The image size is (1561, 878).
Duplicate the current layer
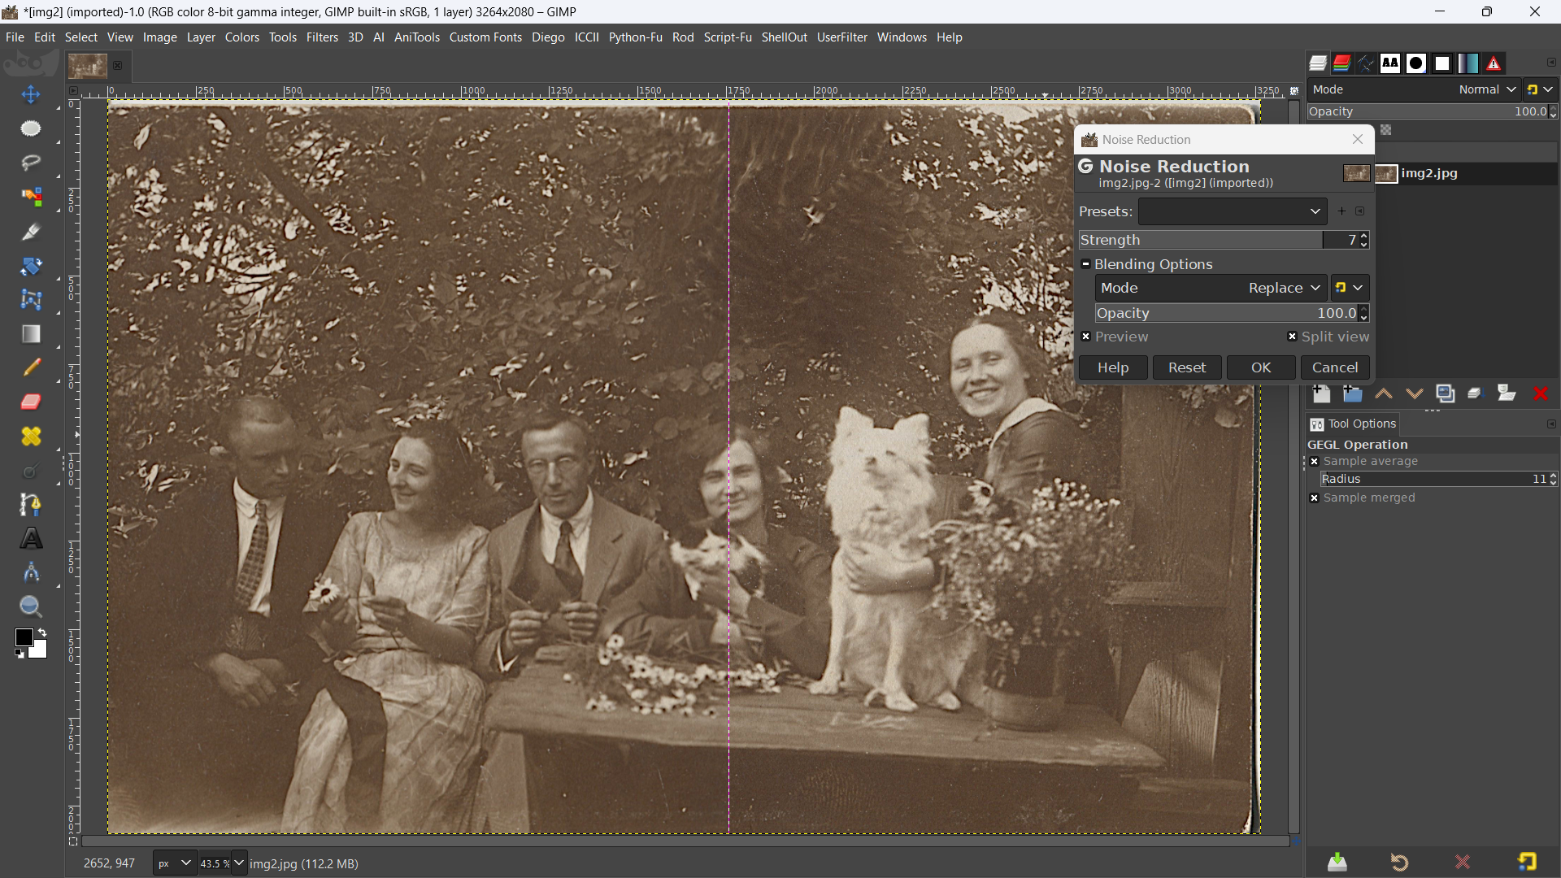click(1446, 393)
